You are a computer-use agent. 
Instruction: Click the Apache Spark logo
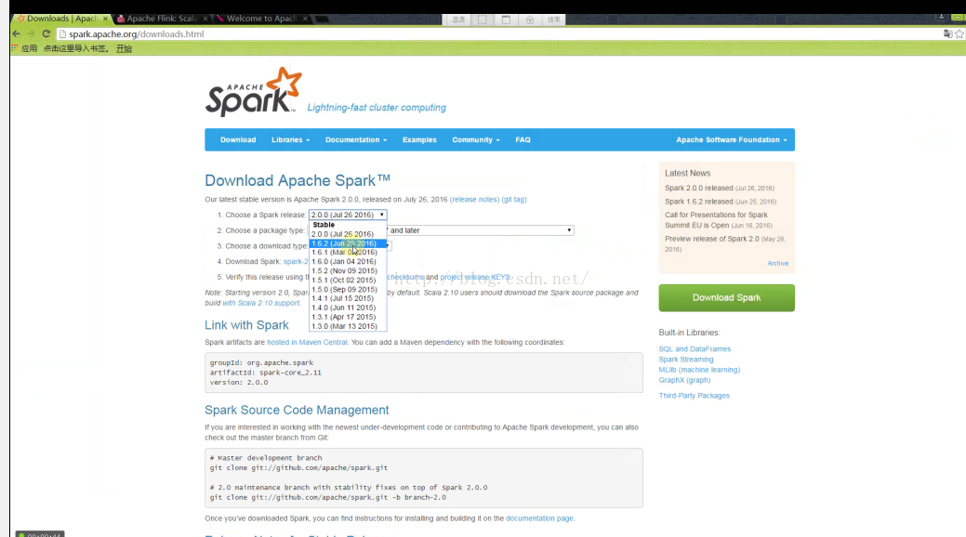pos(254,92)
